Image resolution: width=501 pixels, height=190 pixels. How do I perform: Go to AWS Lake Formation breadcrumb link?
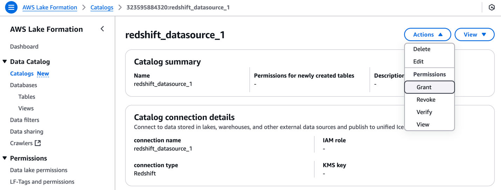[50, 7]
